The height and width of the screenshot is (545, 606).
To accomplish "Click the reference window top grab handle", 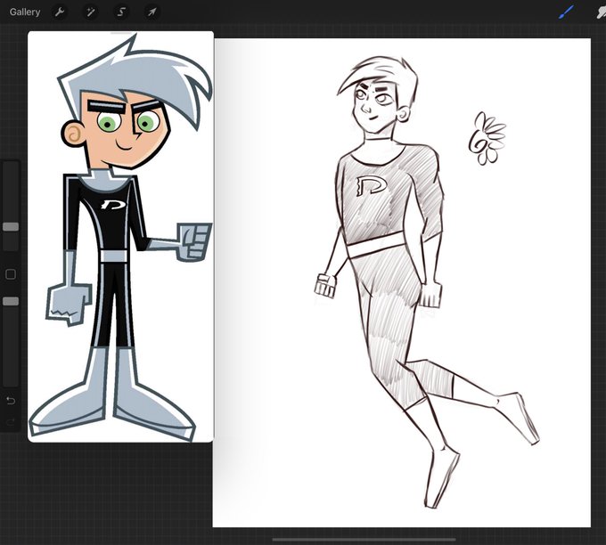I will [x=120, y=33].
